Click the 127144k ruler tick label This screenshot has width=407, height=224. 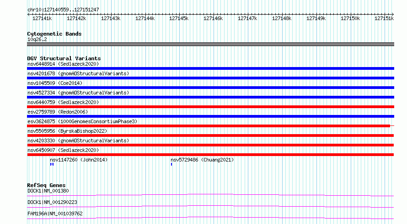pos(145,18)
